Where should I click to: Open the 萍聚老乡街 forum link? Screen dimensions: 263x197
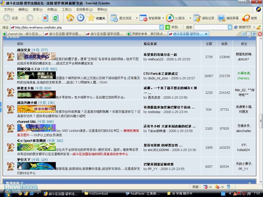tap(25, 88)
